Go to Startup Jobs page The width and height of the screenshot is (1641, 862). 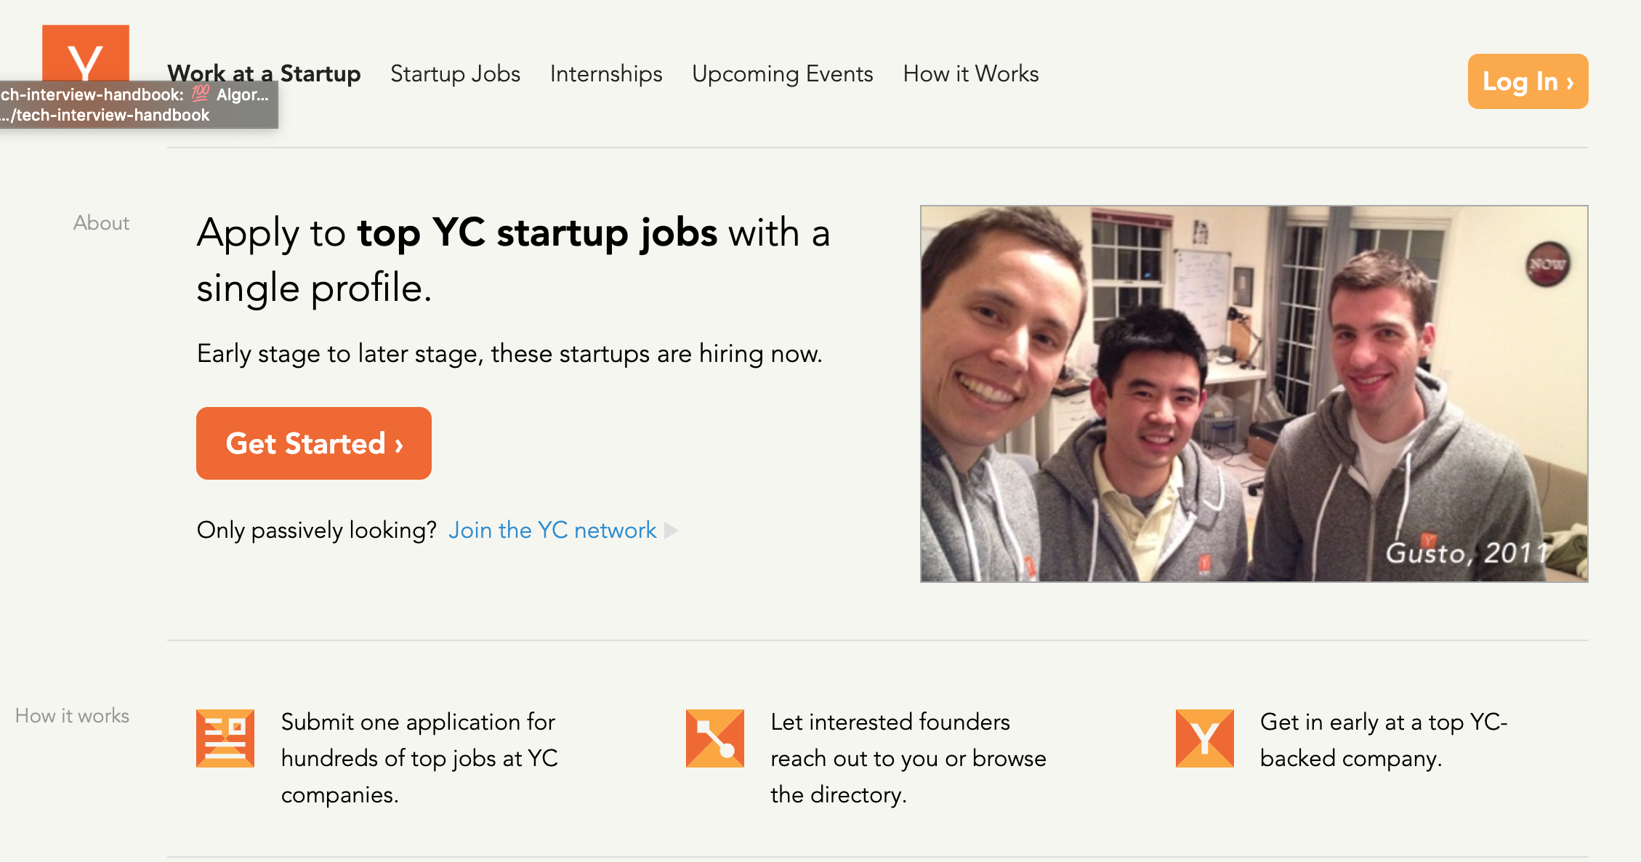(455, 74)
